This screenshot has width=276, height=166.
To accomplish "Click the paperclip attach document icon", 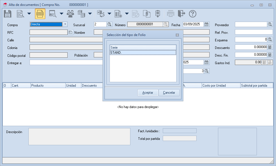I will click(146, 14).
